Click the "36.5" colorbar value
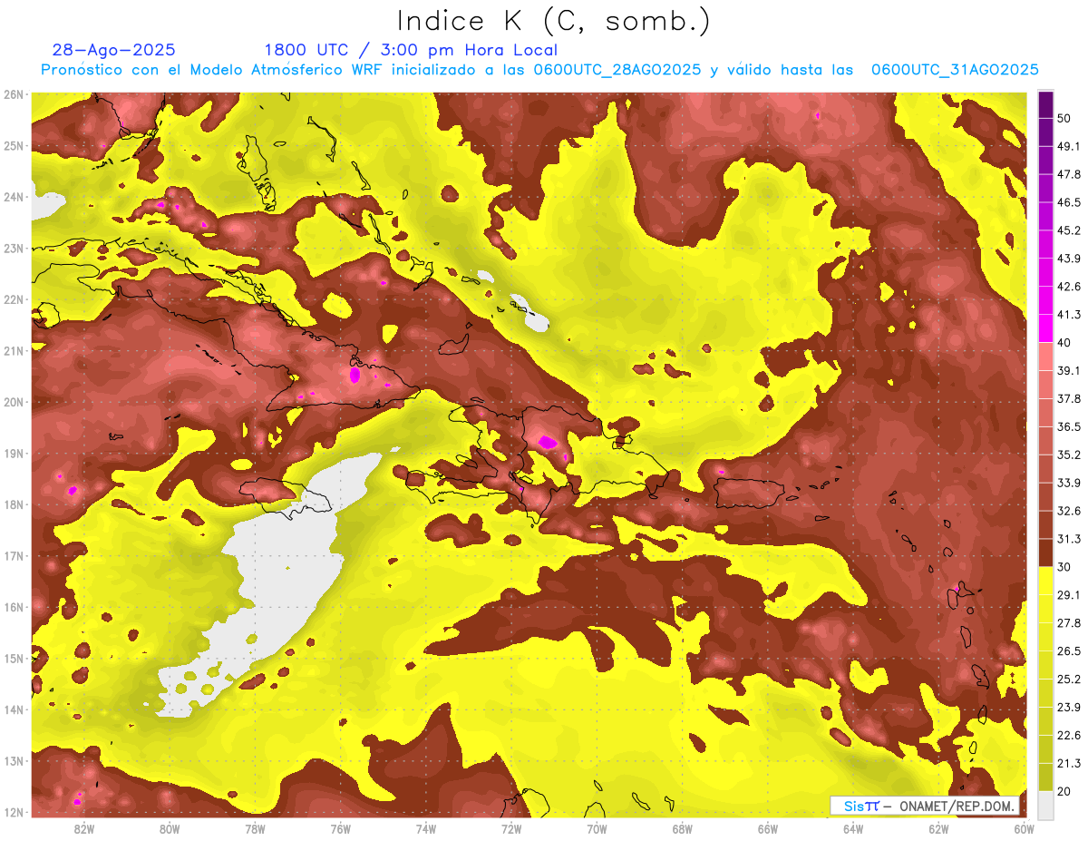The image size is (1088, 841). tap(1070, 426)
